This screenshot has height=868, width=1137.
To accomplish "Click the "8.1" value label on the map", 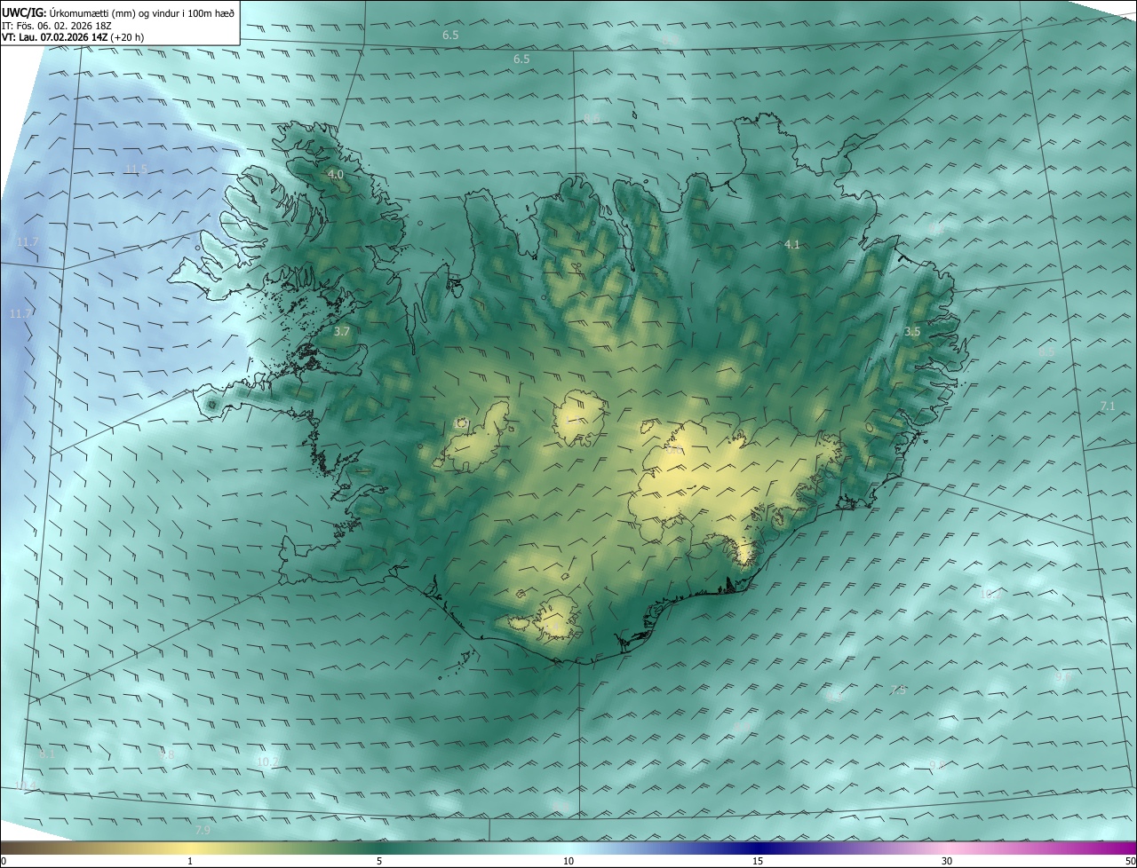I will (47, 754).
